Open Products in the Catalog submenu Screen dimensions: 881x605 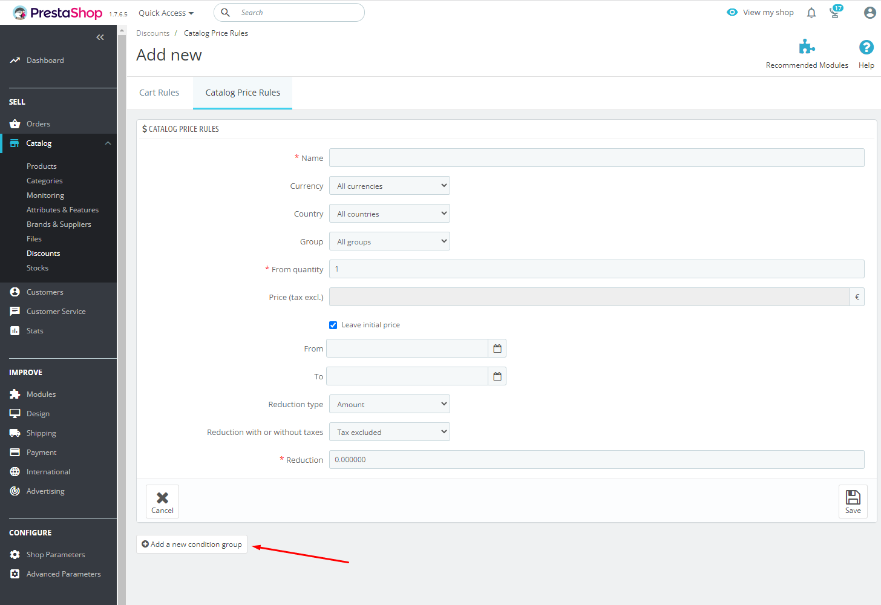42,166
